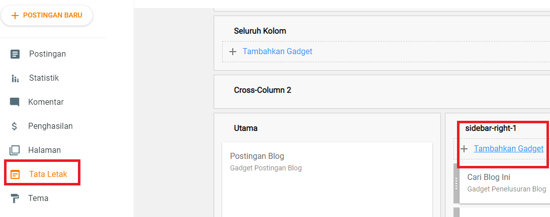
Task: Click the Tema paint roller icon
Action: [x=15, y=198]
